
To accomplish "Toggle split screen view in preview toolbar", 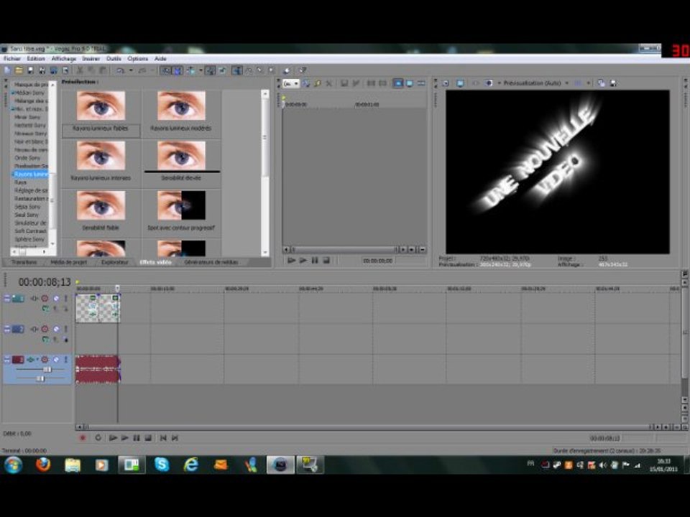I will pos(489,83).
